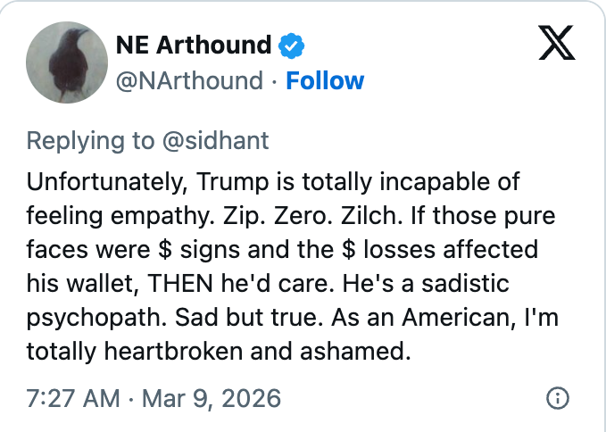The image size is (606, 432).
Task: Open the X logo link
Action: point(557,44)
